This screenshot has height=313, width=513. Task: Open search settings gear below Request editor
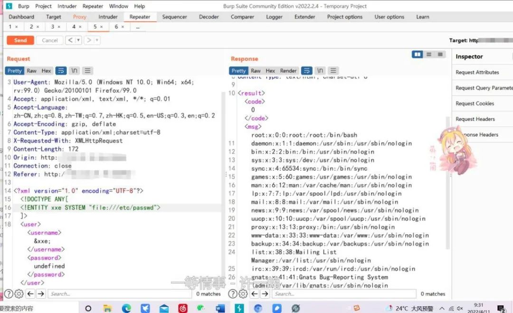[x=19, y=293]
